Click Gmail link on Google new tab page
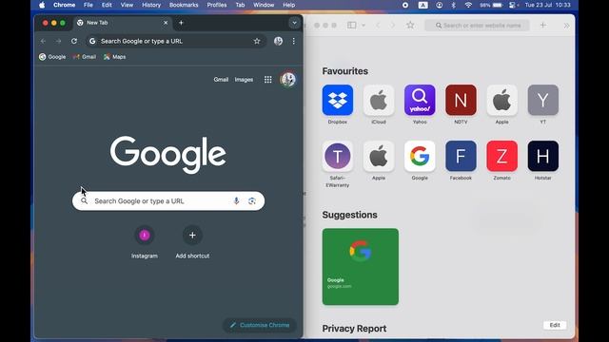 [x=221, y=80]
